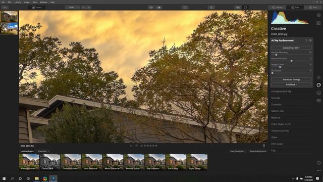Reset the AI Sky Replacement tool with undo arrow
This screenshot has width=323, height=182.
coord(306,40)
